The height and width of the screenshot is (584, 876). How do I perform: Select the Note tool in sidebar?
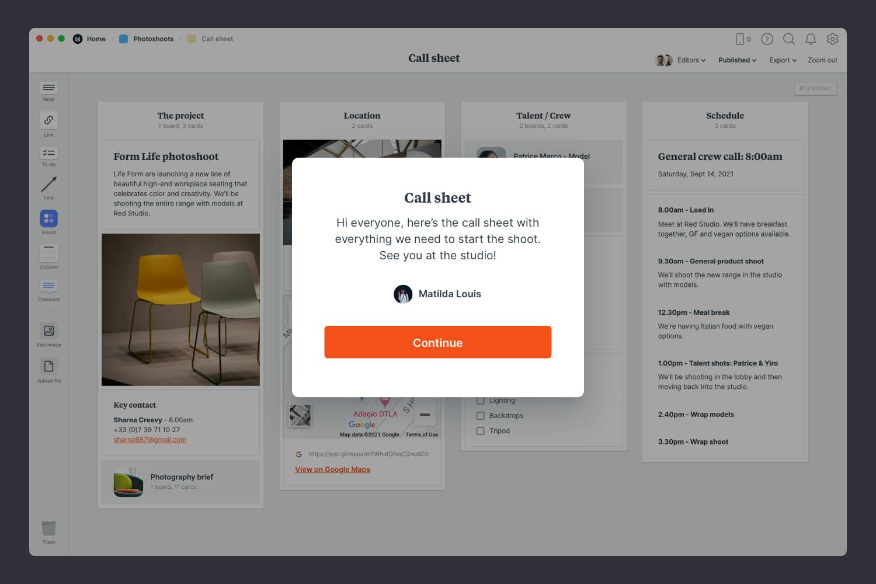(48, 88)
